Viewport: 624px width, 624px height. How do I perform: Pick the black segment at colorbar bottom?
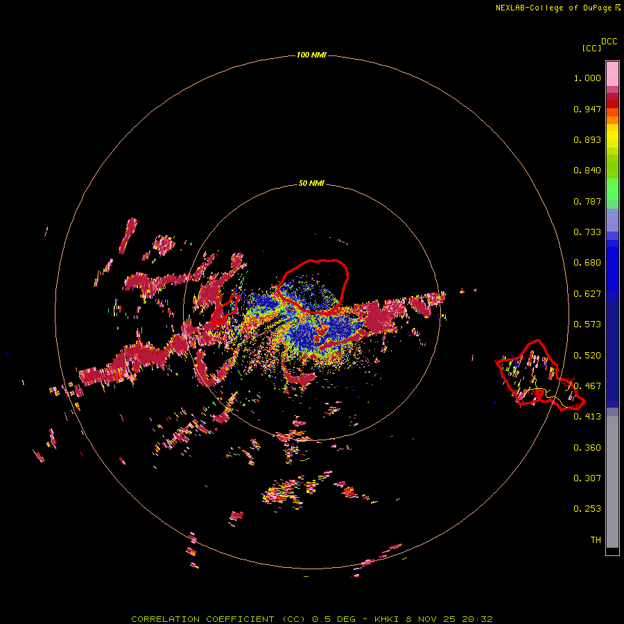point(612,551)
